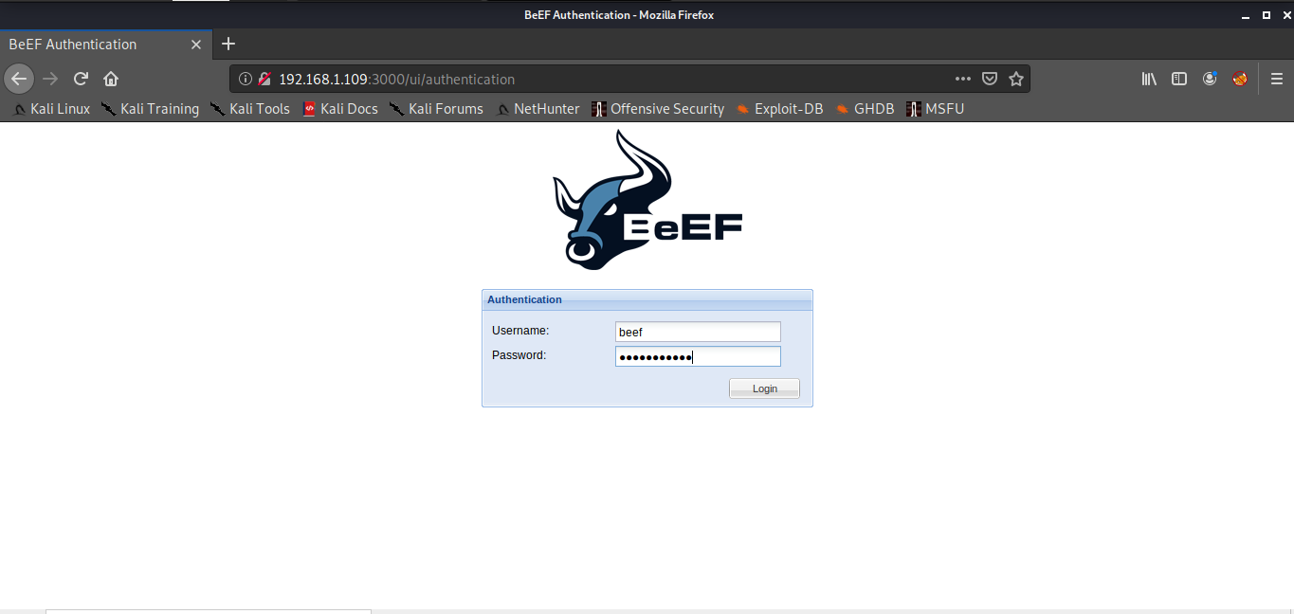Open the Exploit-DB bookmark
This screenshot has width=1294, height=614.
click(779, 109)
